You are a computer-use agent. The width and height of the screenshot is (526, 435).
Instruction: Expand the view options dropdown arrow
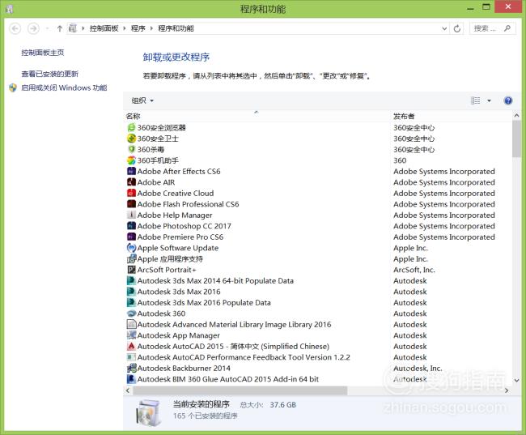[489, 100]
